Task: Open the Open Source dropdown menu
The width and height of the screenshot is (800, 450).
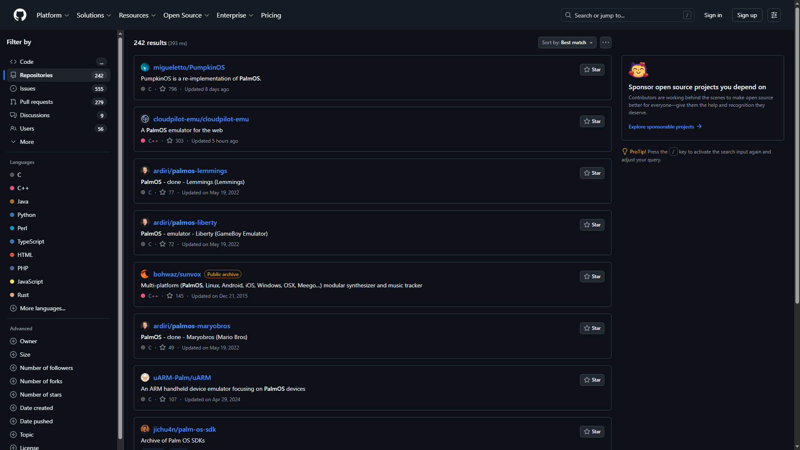Action: pyautogui.click(x=186, y=15)
